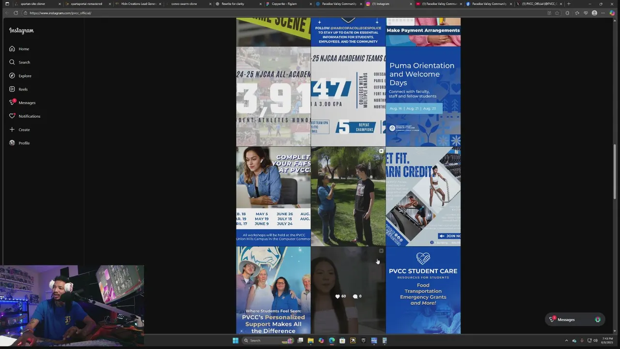Open Windows Start menu
This screenshot has height=349, width=620.
tap(235, 341)
